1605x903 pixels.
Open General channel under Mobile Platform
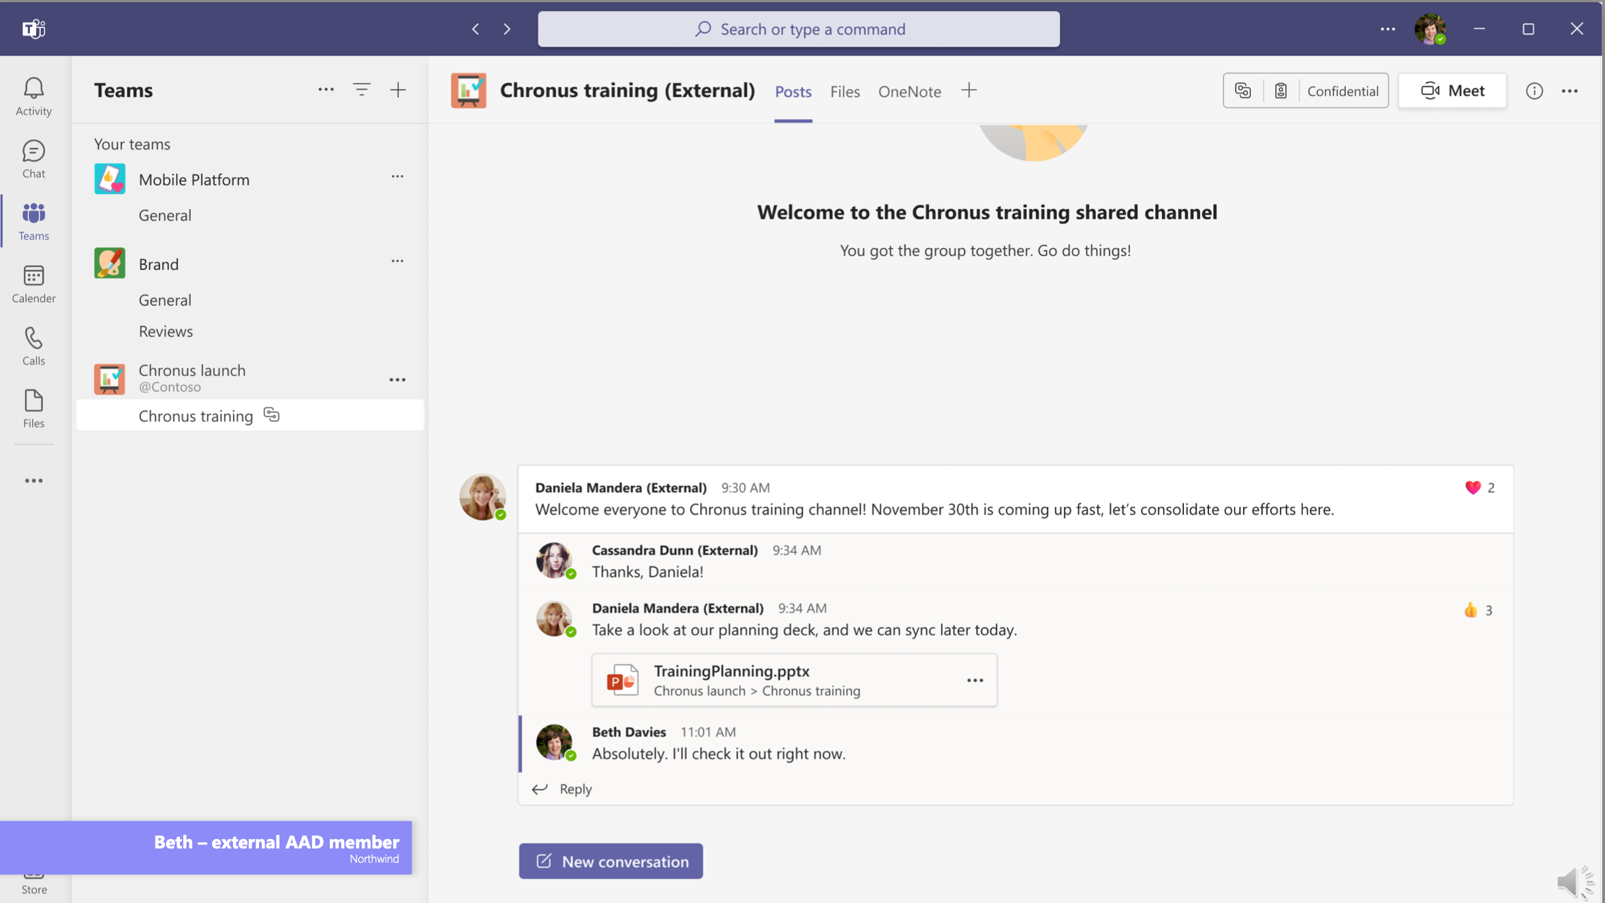tap(165, 215)
